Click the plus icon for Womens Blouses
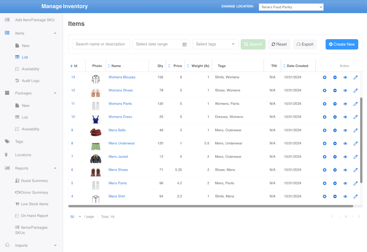Screen dimensions: 367x252 (324, 77)
